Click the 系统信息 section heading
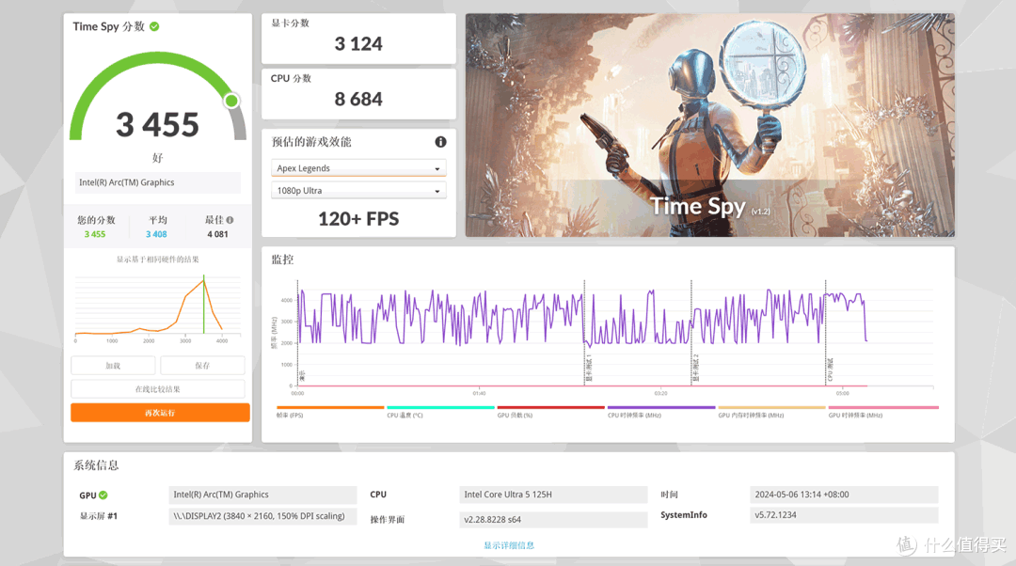This screenshot has width=1016, height=566. click(x=96, y=465)
